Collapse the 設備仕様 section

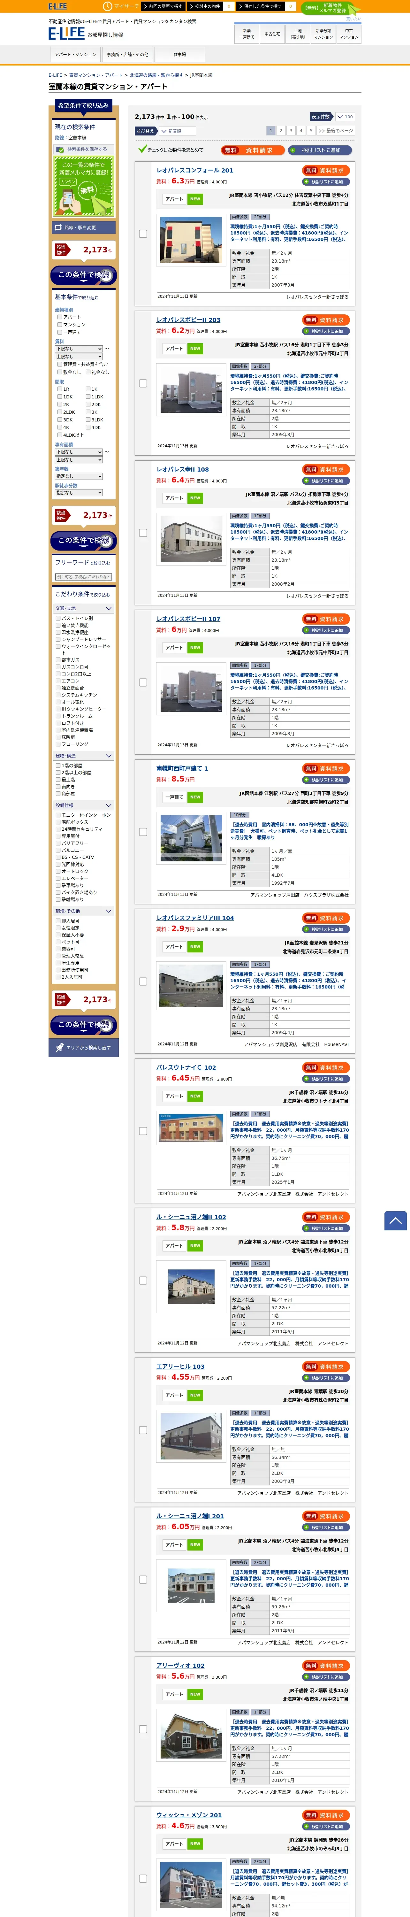pos(83,805)
